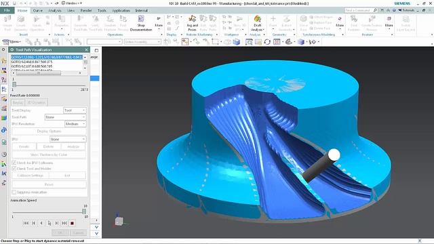Expand Feature group More dropdown
Screen dimensions: 434x244
point(389,22)
